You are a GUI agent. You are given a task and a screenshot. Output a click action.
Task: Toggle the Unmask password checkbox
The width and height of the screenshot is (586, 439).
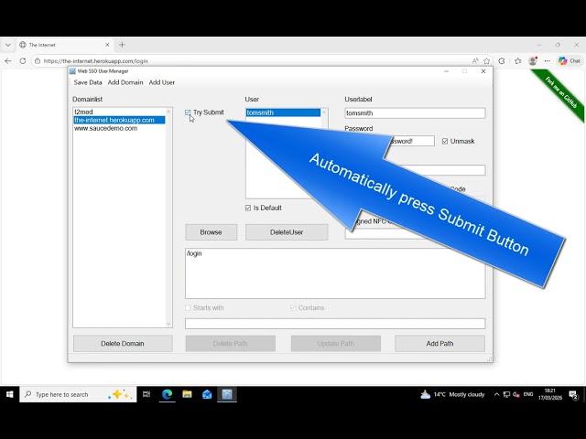(445, 141)
